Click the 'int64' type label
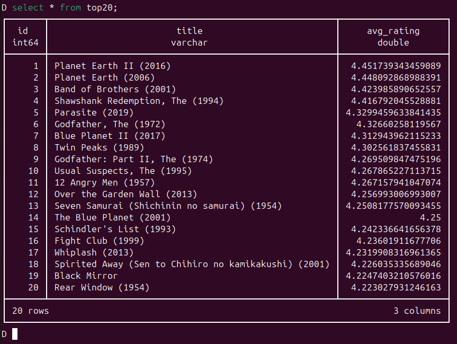The width and height of the screenshot is (457, 344). point(25,42)
